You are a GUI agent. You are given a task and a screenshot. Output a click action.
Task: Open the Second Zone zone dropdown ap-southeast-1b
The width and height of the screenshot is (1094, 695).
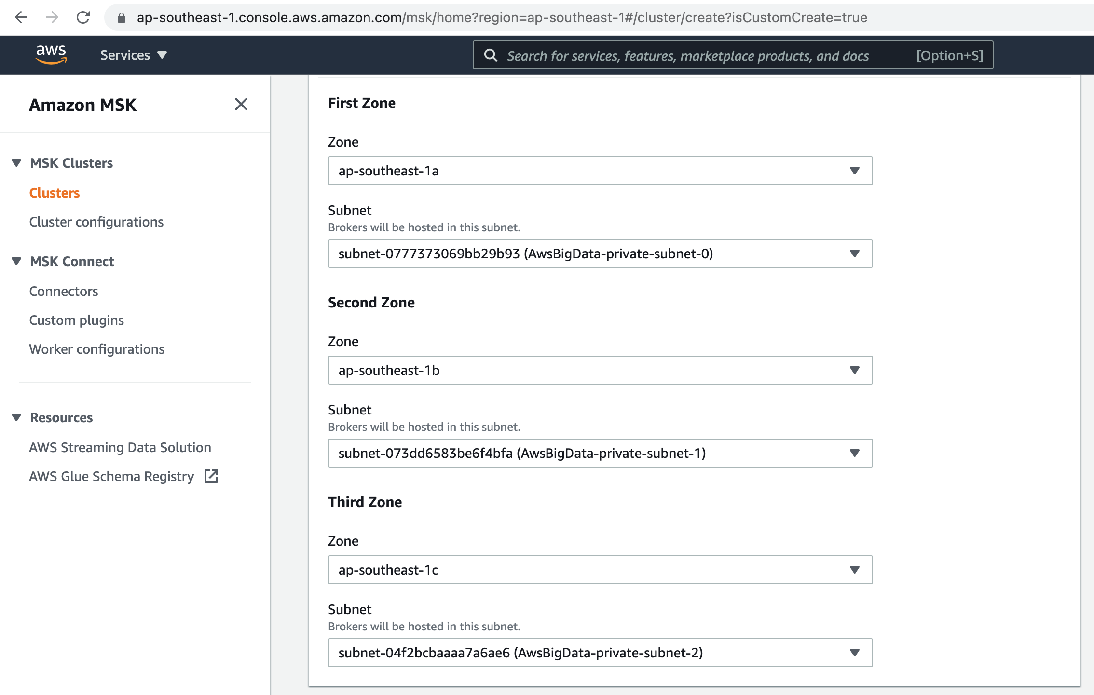pos(600,370)
